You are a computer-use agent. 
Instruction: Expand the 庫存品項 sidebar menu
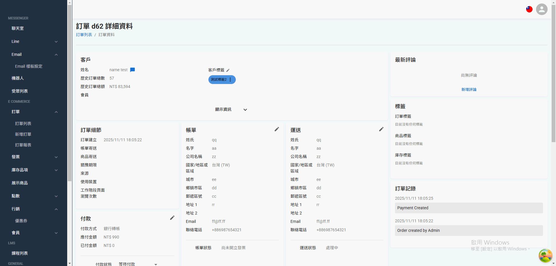pos(56,170)
